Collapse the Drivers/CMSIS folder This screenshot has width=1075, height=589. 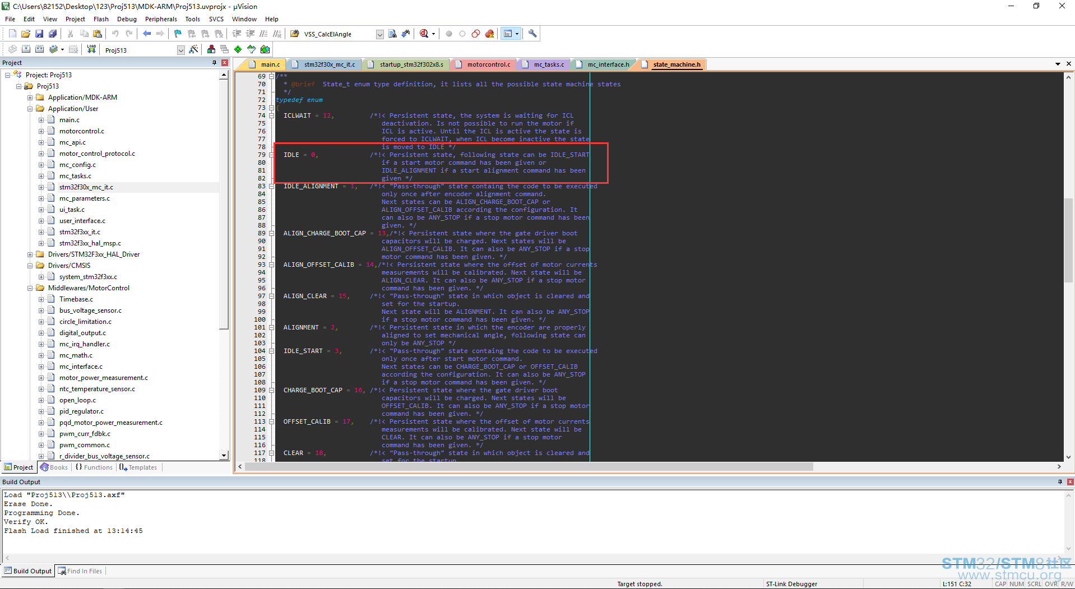coord(30,266)
